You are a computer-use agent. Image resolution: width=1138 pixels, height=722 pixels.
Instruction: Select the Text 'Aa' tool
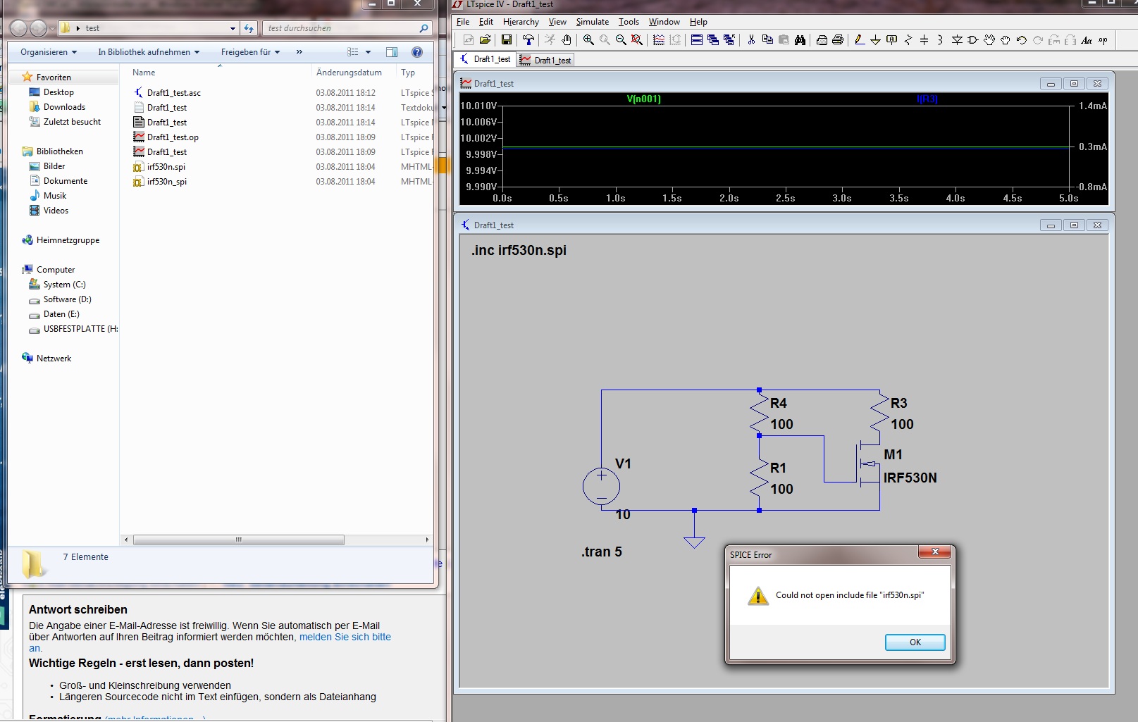pyautogui.click(x=1087, y=40)
